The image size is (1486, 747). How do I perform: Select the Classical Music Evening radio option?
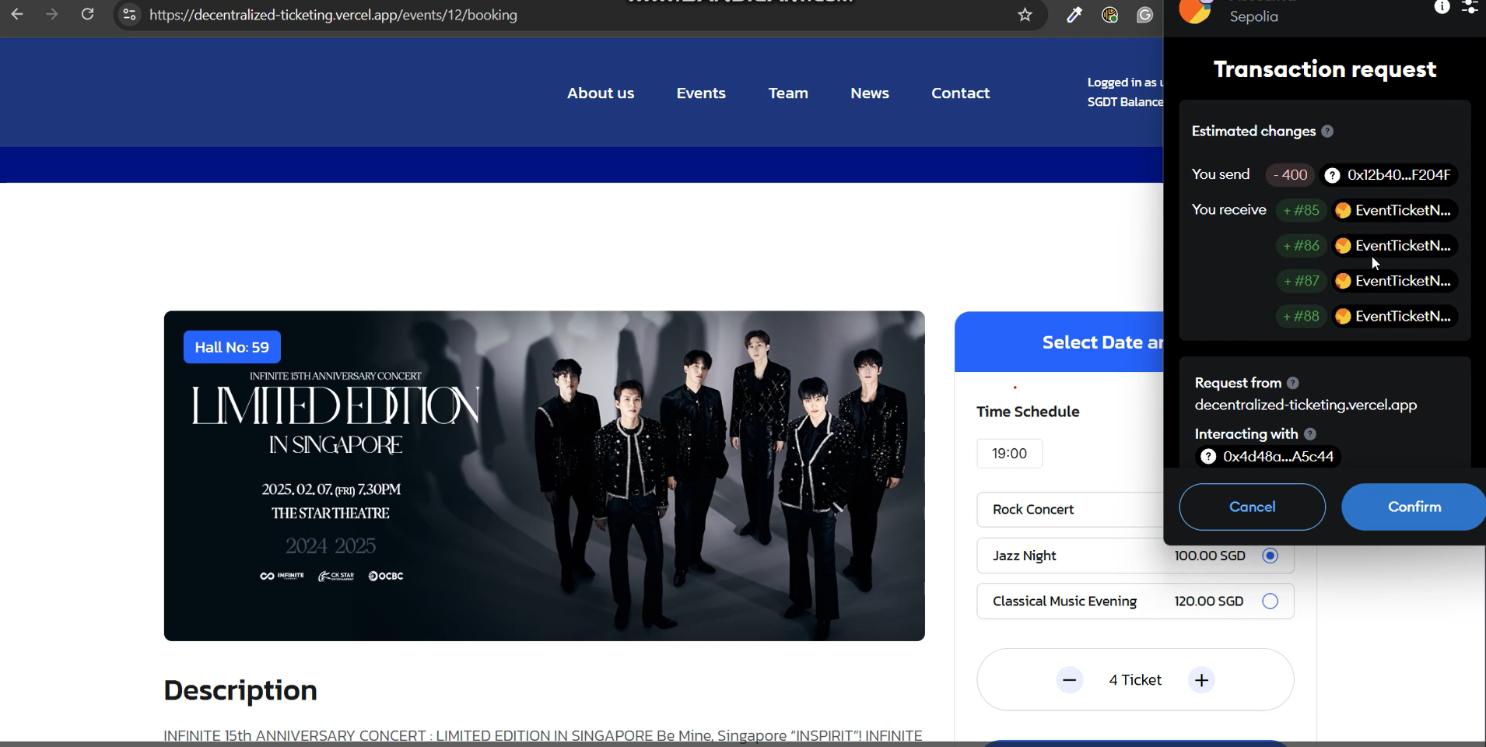click(1270, 601)
